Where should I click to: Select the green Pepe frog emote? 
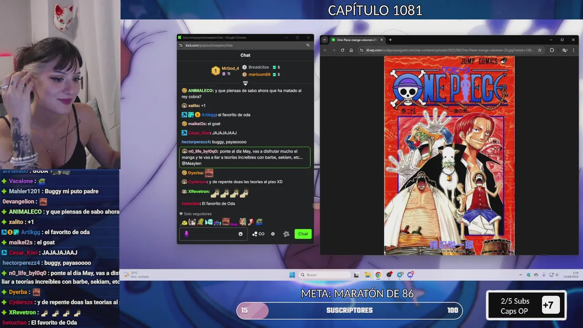click(259, 222)
